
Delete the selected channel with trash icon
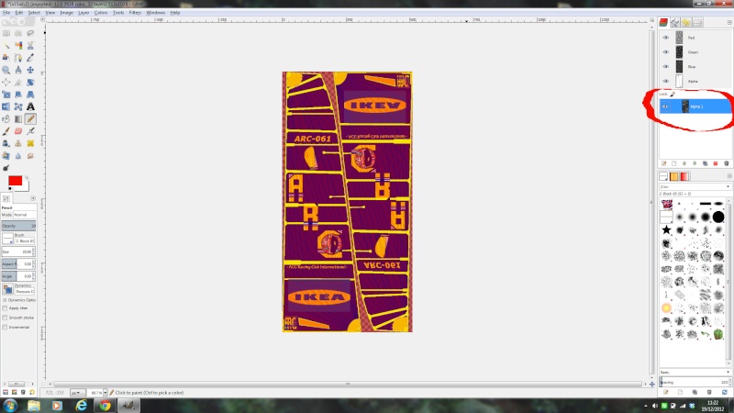pos(726,163)
